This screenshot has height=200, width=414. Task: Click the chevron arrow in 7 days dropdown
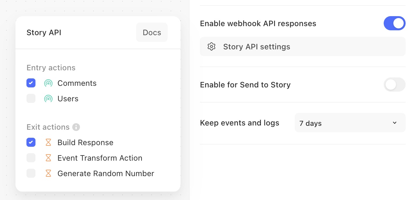pyautogui.click(x=395, y=123)
